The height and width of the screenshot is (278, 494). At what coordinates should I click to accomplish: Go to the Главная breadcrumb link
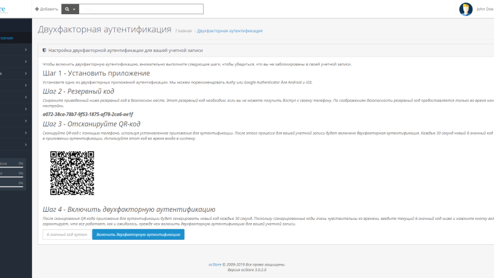tap(183, 31)
